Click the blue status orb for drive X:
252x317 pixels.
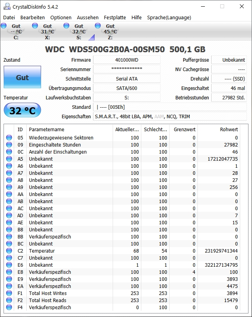(35, 26)
